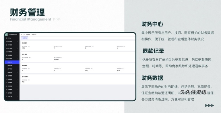
Task: Click the app logo at sidebar top
Action: 6,35
